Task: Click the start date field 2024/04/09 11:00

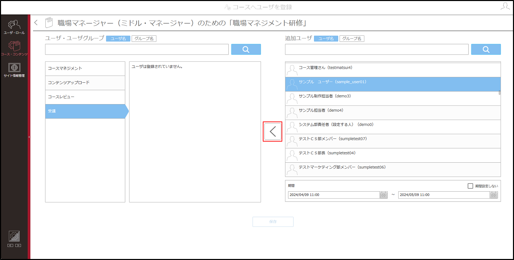Action: (x=334, y=195)
